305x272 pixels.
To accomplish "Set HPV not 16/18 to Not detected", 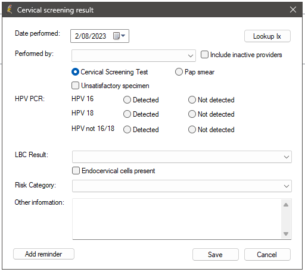I will click(x=192, y=130).
